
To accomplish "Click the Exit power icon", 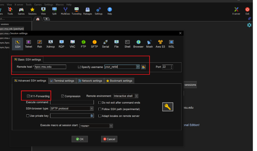I will [247, 10].
